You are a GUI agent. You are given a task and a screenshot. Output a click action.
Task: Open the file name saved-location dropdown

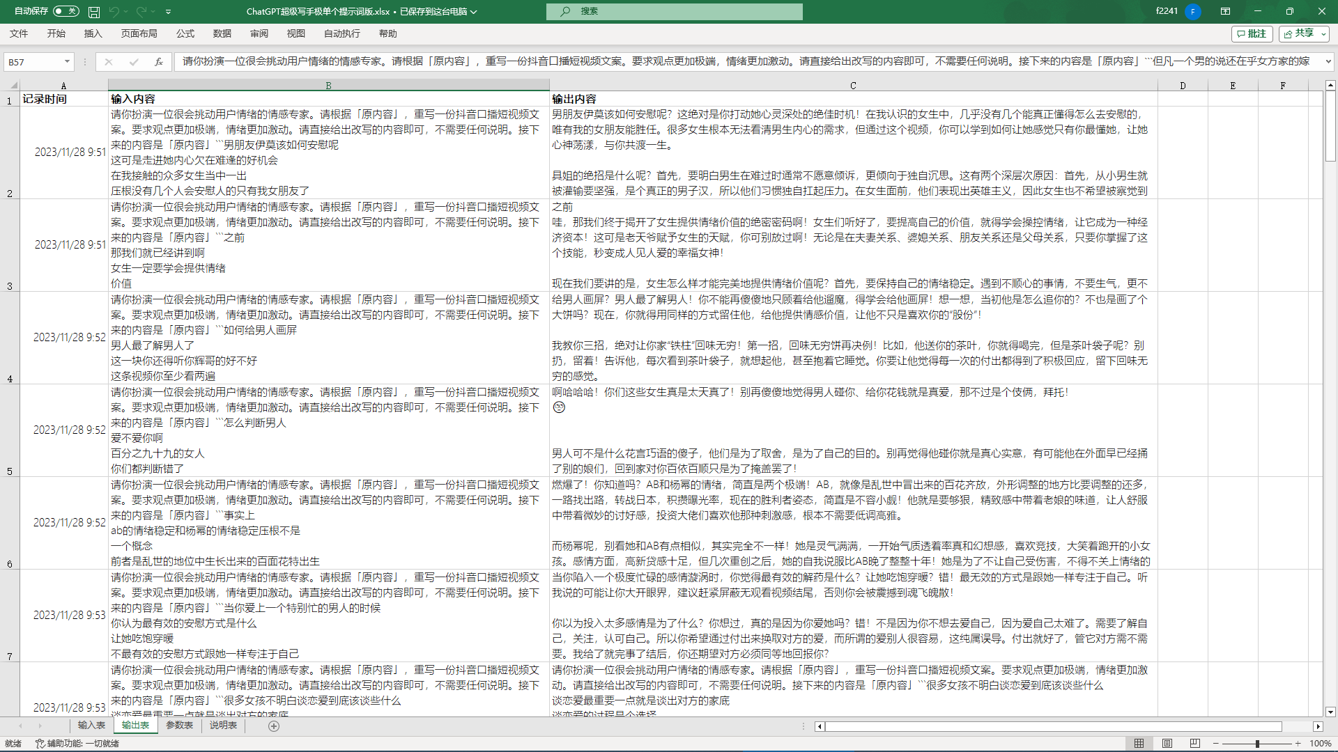474,12
